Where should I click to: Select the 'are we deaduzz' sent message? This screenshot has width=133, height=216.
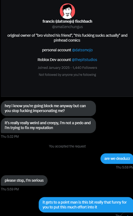click(117, 158)
